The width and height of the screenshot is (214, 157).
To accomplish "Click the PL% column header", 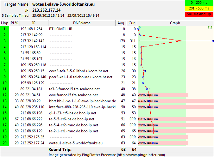I will [15, 23].
